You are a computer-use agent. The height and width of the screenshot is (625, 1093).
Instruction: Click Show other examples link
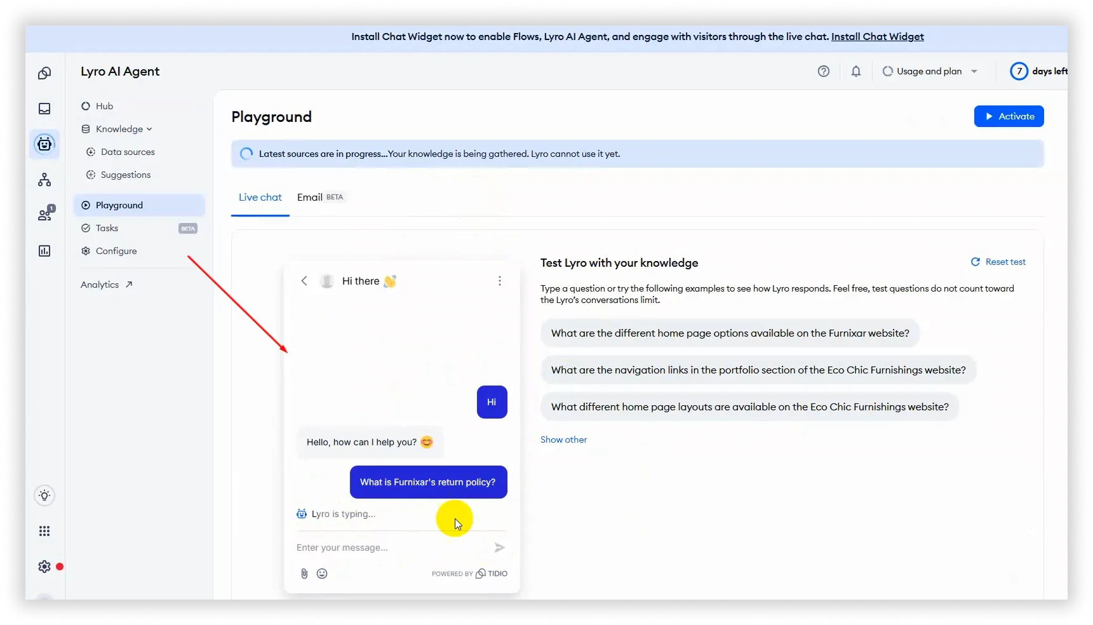563,440
